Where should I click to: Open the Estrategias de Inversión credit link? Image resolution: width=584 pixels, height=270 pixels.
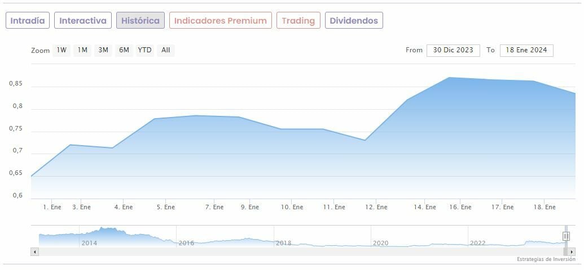546,259
